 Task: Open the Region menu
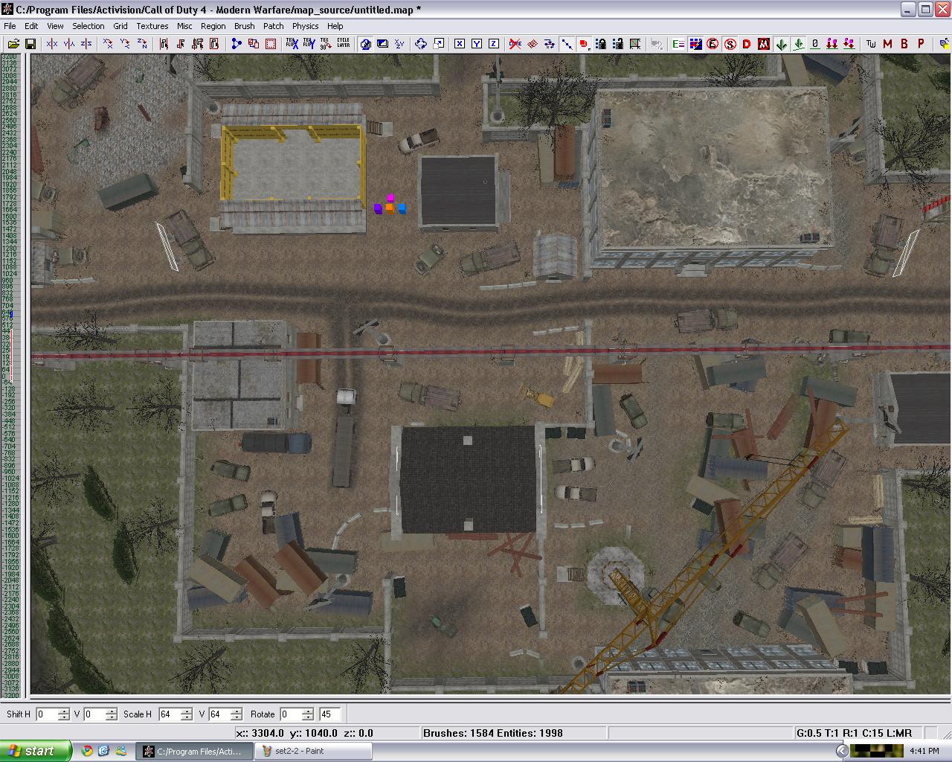[x=213, y=26]
